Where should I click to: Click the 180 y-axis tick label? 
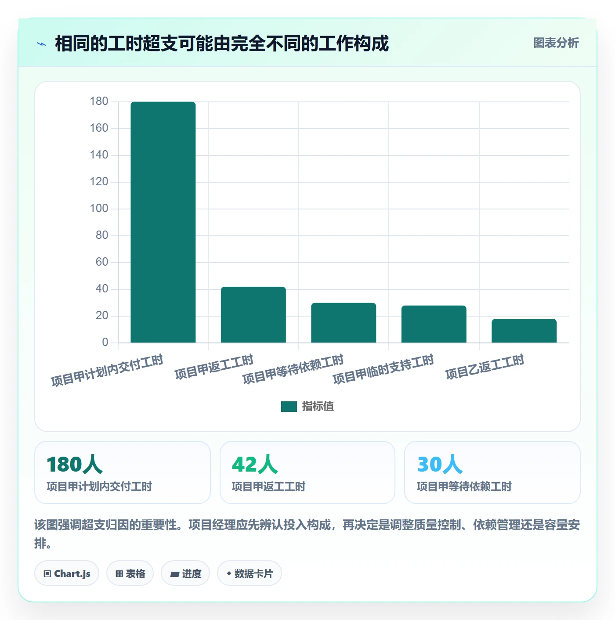(99, 101)
